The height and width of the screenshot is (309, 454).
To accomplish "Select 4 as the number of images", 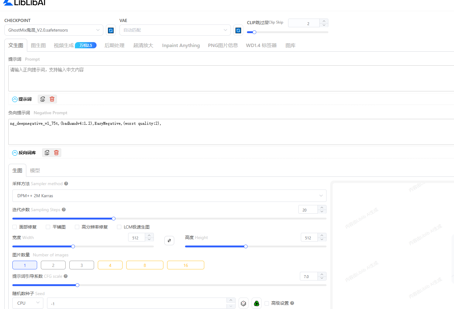I will 110,265.
